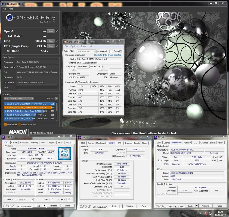
Task: Click Tools button in left CPU-Z window
Action: 38,206
